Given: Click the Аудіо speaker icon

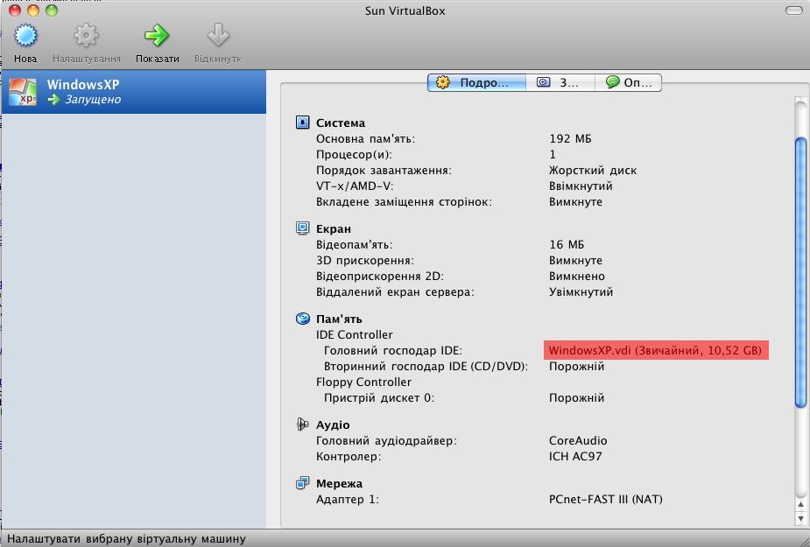Looking at the screenshot, I should pos(302,424).
